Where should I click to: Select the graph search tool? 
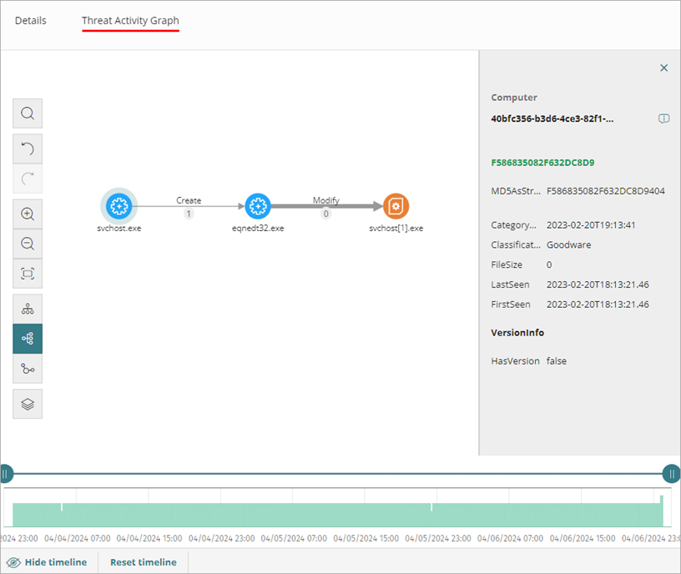point(28,113)
